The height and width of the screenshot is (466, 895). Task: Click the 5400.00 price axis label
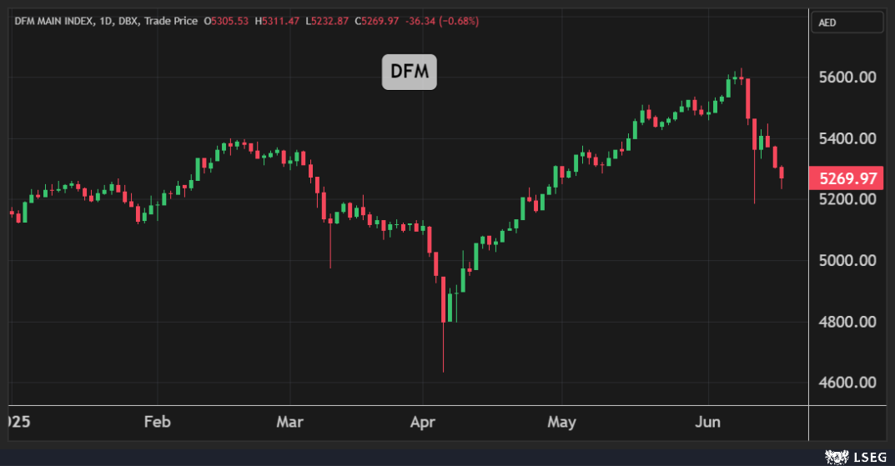(x=847, y=138)
